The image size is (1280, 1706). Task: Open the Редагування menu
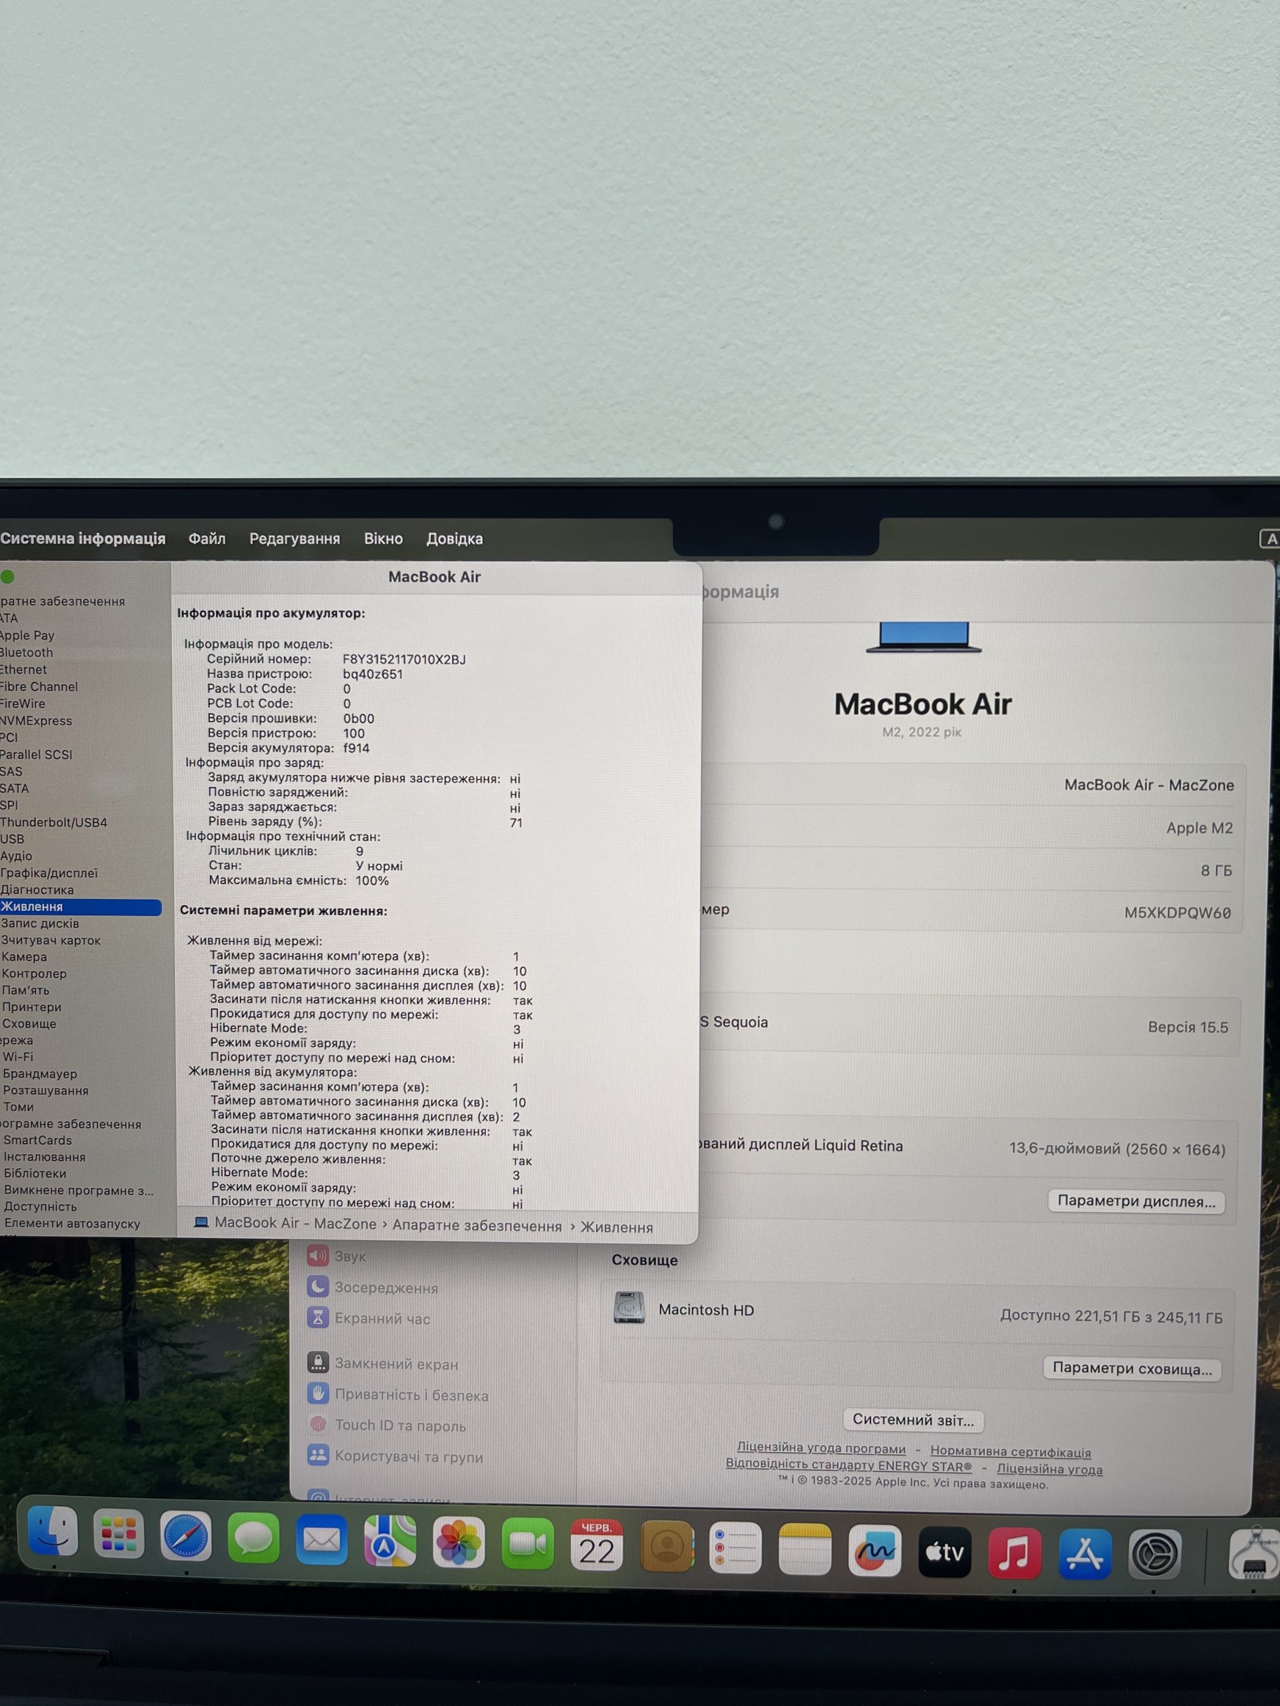(295, 538)
